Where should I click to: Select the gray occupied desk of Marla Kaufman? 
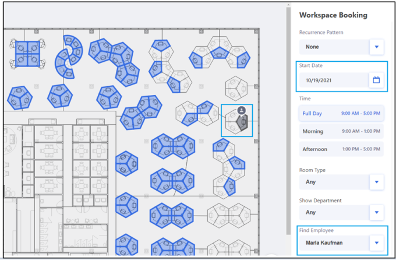242,122
